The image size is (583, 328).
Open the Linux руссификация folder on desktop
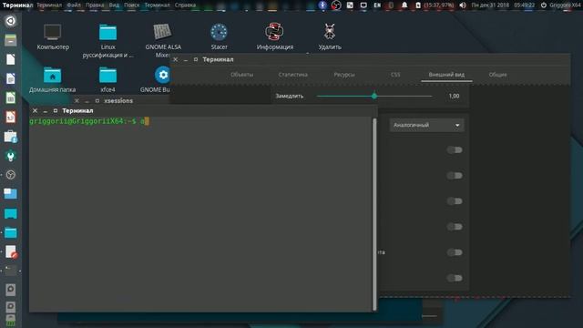[x=107, y=40]
